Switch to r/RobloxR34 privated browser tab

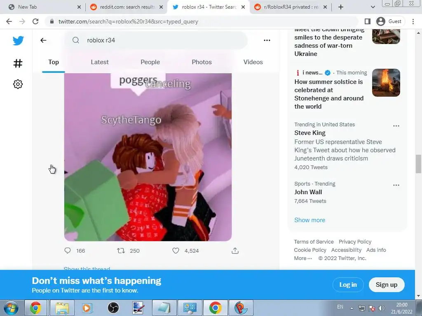(290, 7)
